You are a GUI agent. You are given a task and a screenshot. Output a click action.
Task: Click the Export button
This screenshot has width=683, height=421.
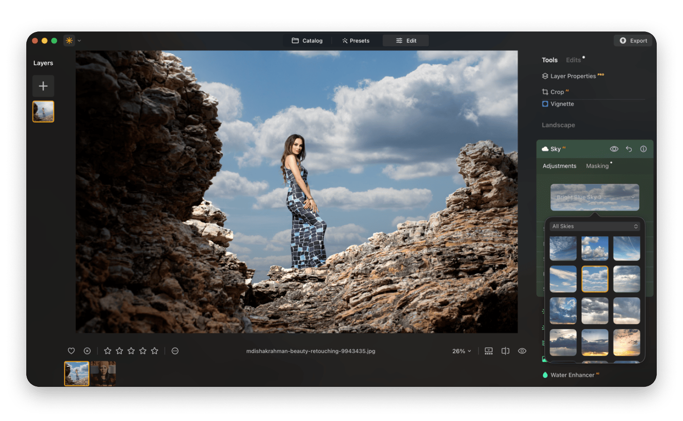tap(633, 41)
